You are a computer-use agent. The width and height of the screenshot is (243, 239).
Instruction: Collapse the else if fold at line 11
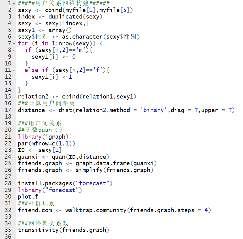tap(14, 70)
